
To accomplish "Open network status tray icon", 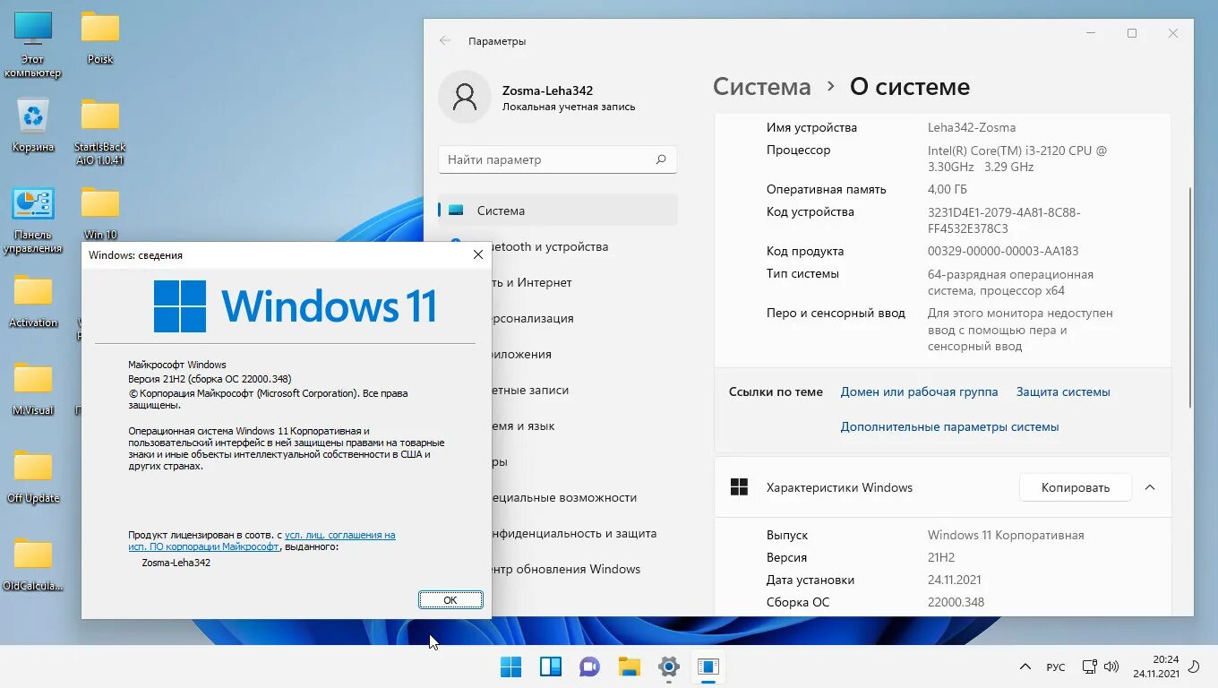I will click(1089, 666).
